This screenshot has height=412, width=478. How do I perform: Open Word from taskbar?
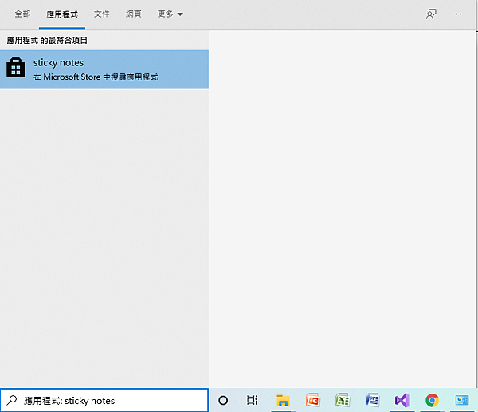[x=372, y=400]
